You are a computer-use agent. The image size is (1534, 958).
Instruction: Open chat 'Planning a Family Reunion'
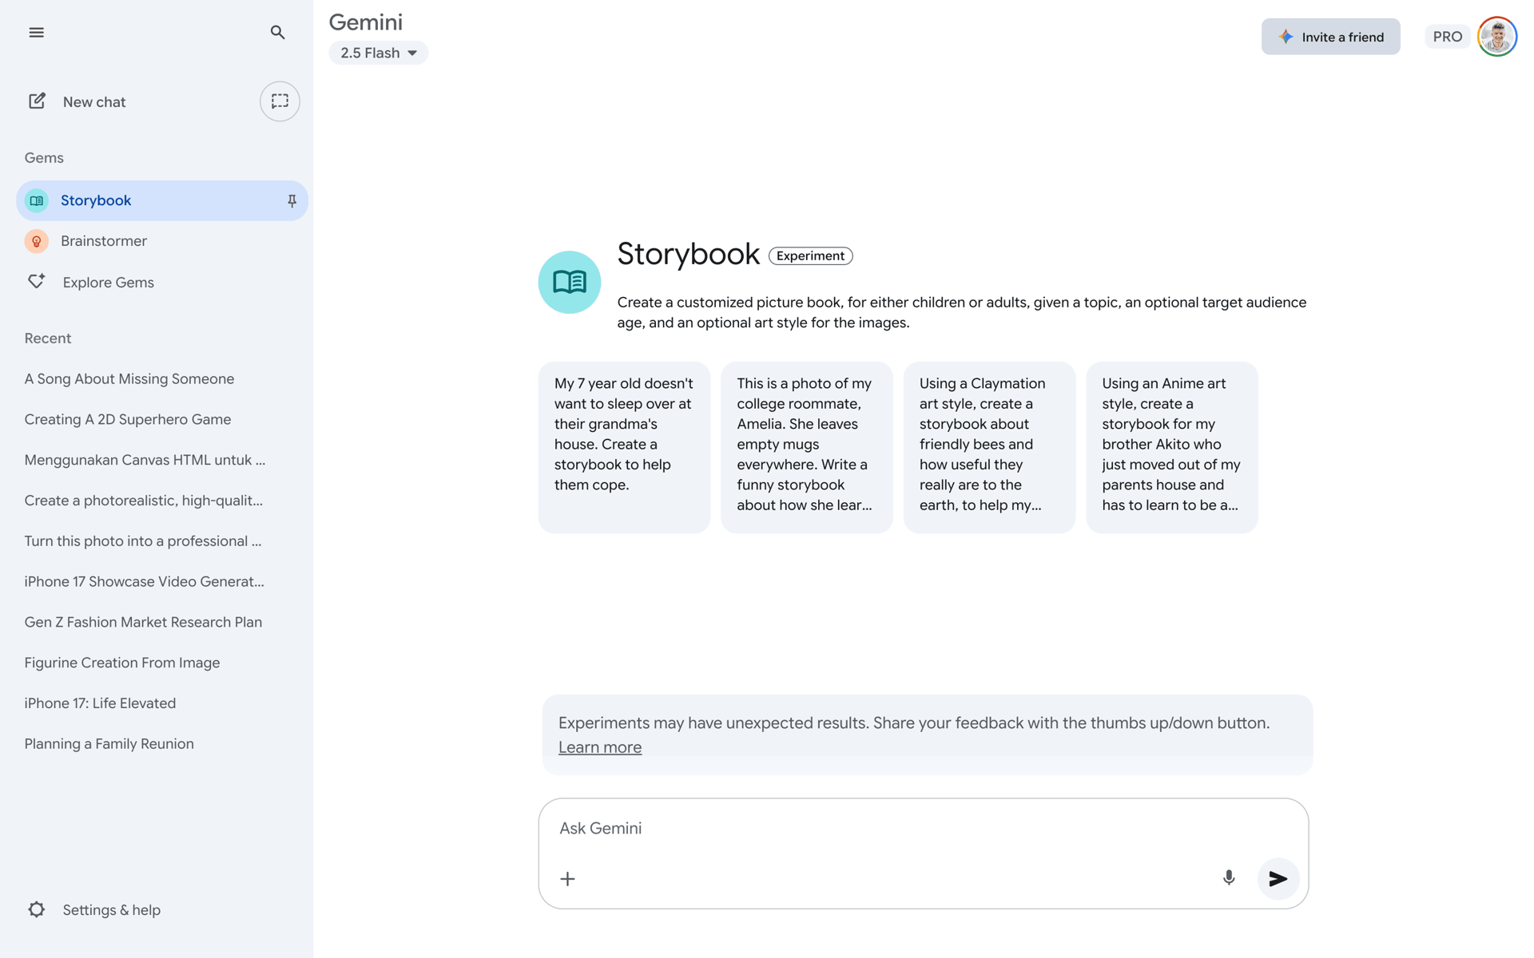109,744
